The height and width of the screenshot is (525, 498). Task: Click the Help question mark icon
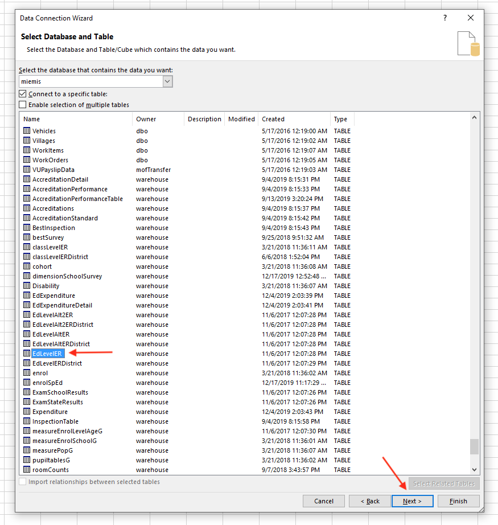[445, 18]
